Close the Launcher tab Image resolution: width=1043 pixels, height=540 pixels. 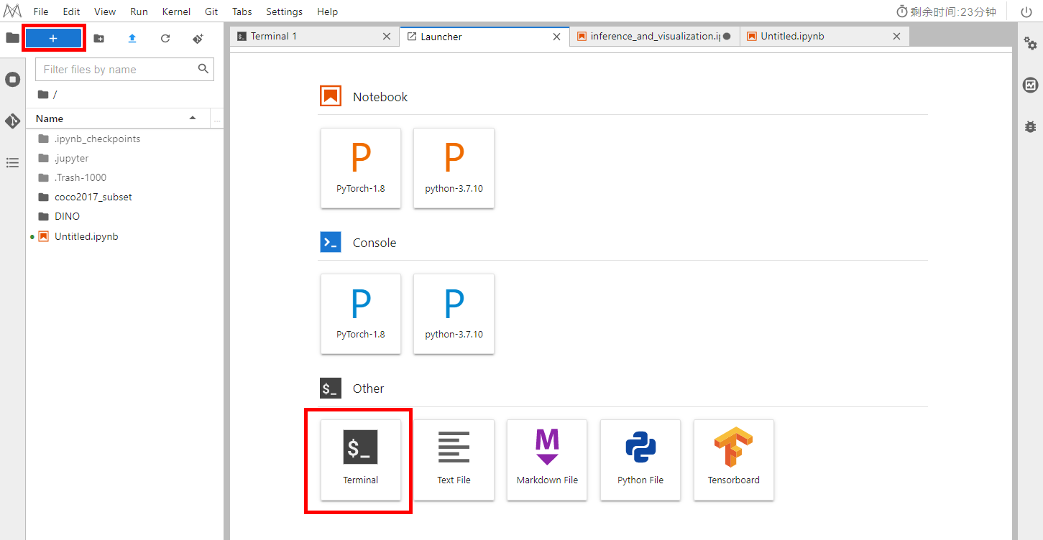coord(556,37)
